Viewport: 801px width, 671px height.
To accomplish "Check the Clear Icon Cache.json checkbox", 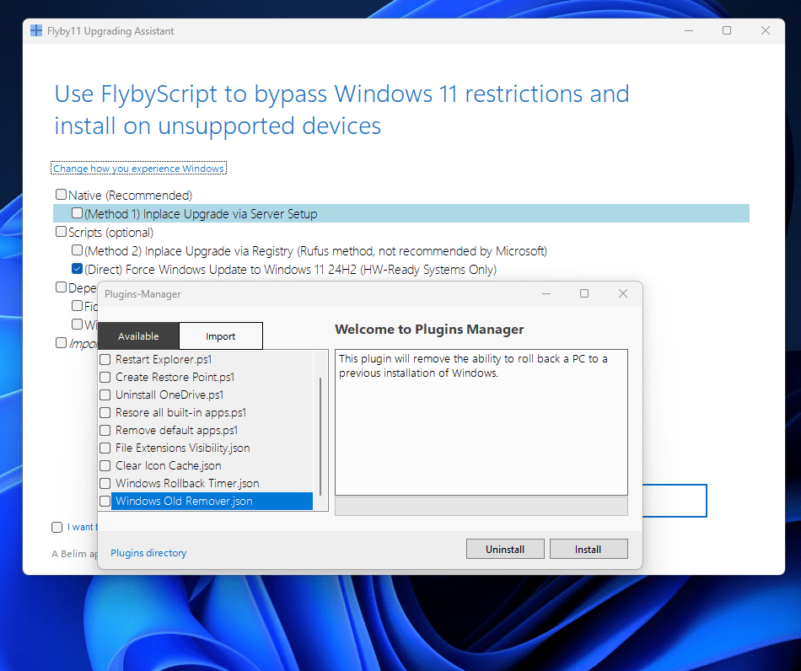I will tap(105, 465).
